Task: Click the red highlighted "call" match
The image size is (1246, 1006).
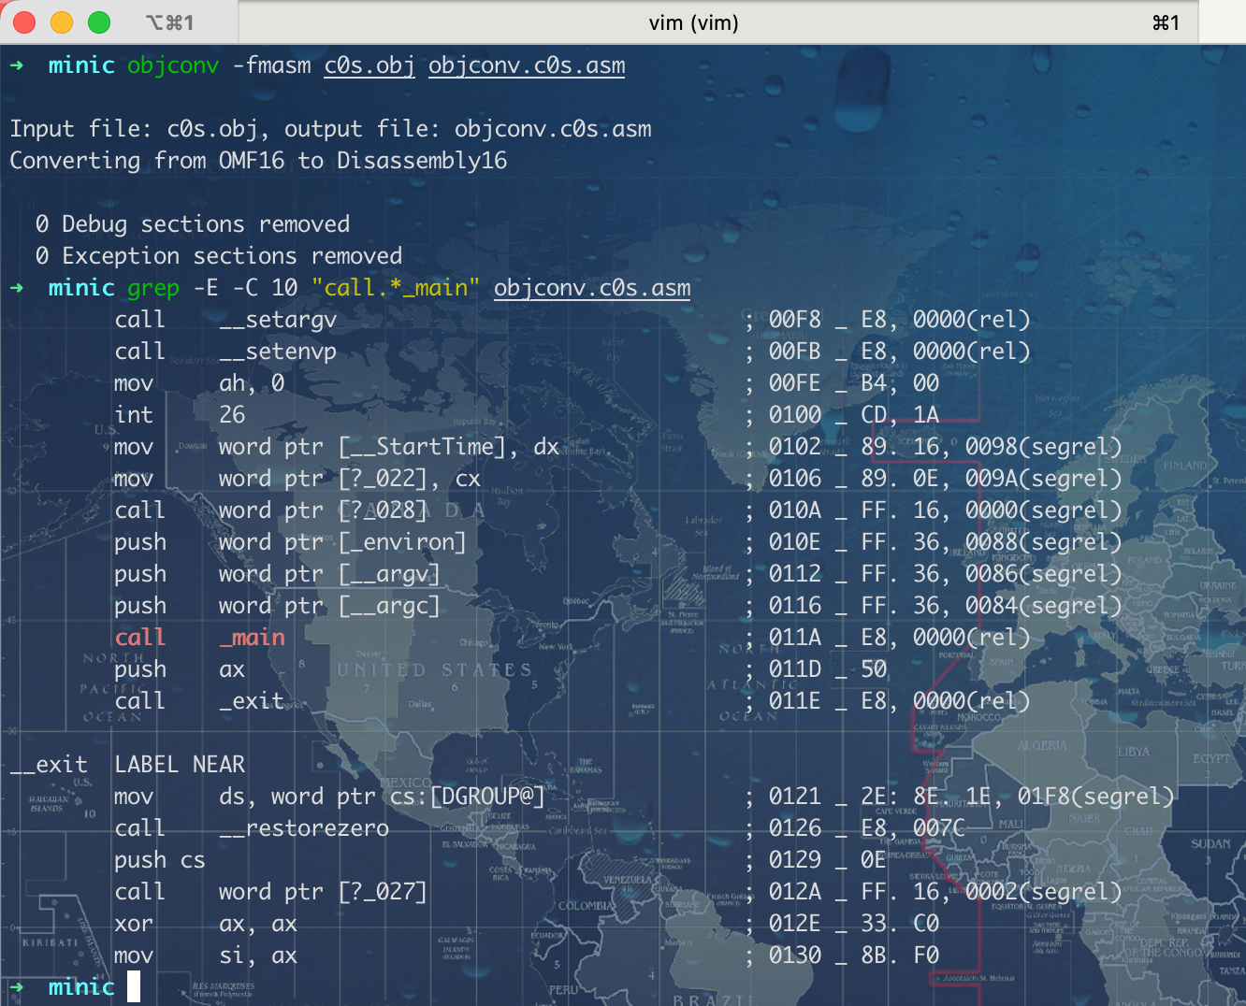Action: pos(139,638)
